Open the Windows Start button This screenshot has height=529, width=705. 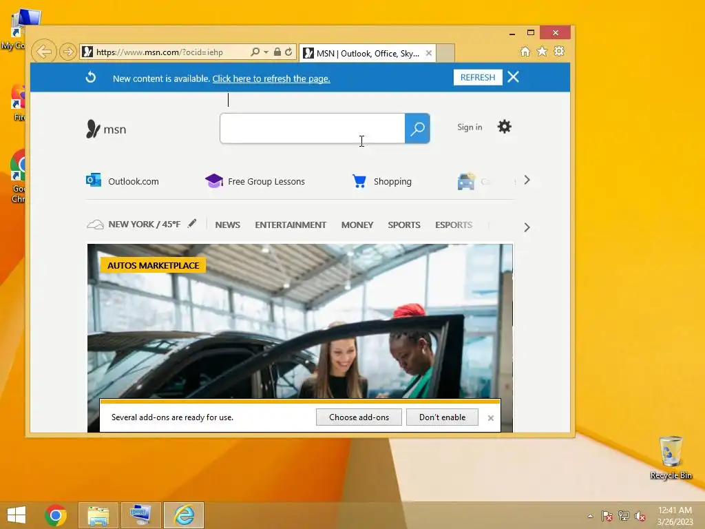pyautogui.click(x=17, y=515)
